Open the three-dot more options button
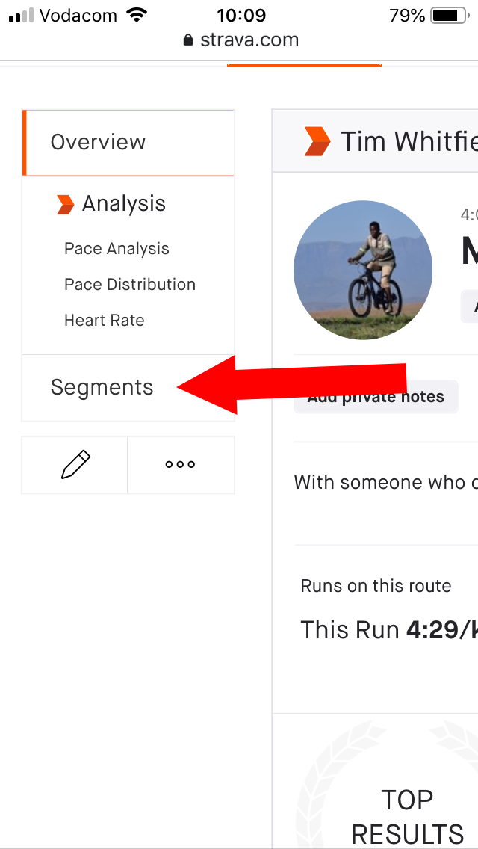This screenshot has height=849, width=478. click(x=181, y=465)
